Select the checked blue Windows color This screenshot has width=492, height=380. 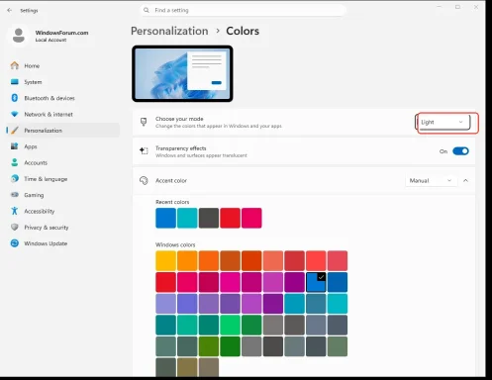click(316, 282)
